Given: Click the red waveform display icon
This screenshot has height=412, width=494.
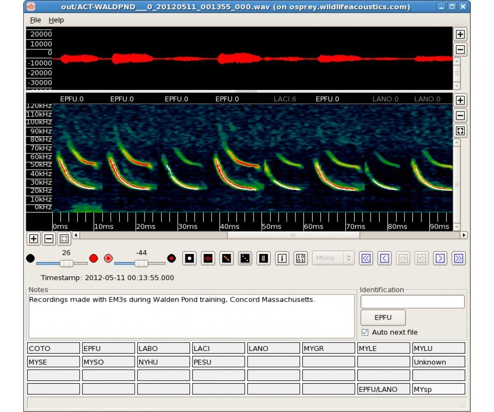Looking at the screenshot, I should (x=208, y=258).
